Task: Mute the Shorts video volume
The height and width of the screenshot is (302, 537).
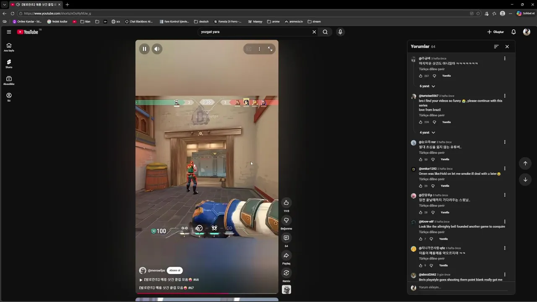Action: tap(157, 49)
